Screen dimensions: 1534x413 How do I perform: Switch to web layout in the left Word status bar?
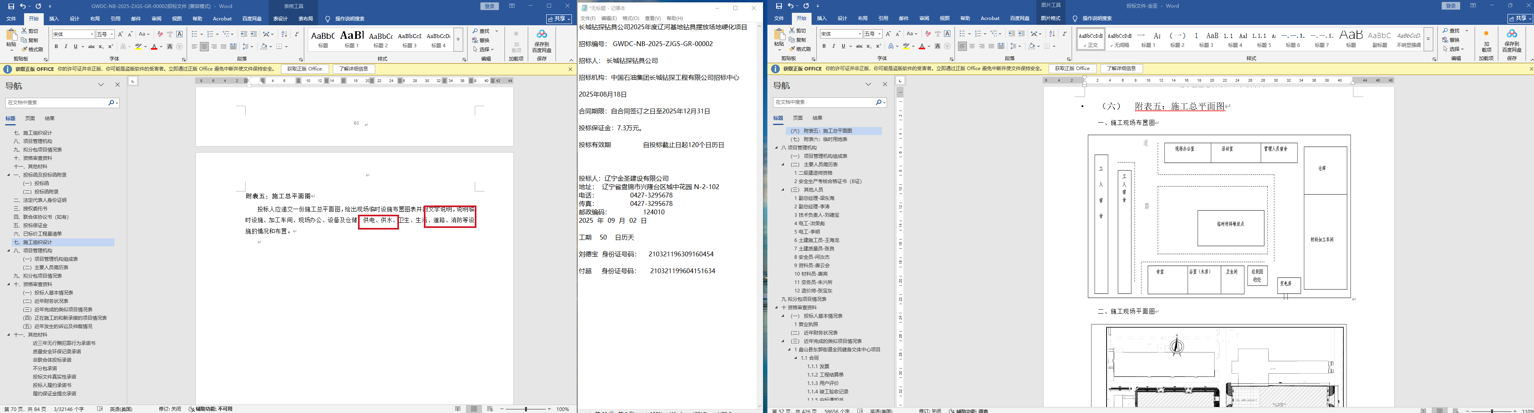(490, 409)
